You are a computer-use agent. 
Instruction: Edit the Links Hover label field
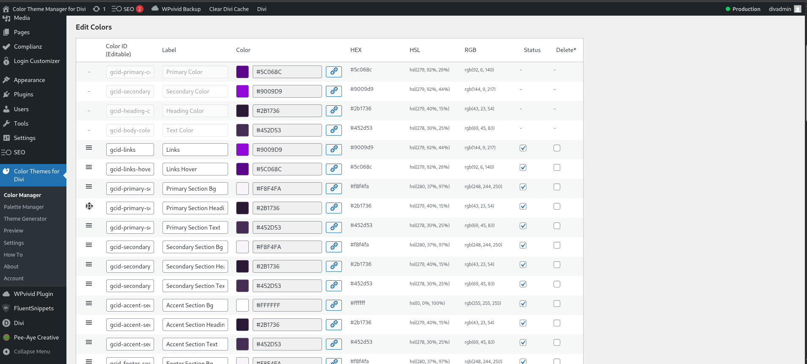coord(195,169)
